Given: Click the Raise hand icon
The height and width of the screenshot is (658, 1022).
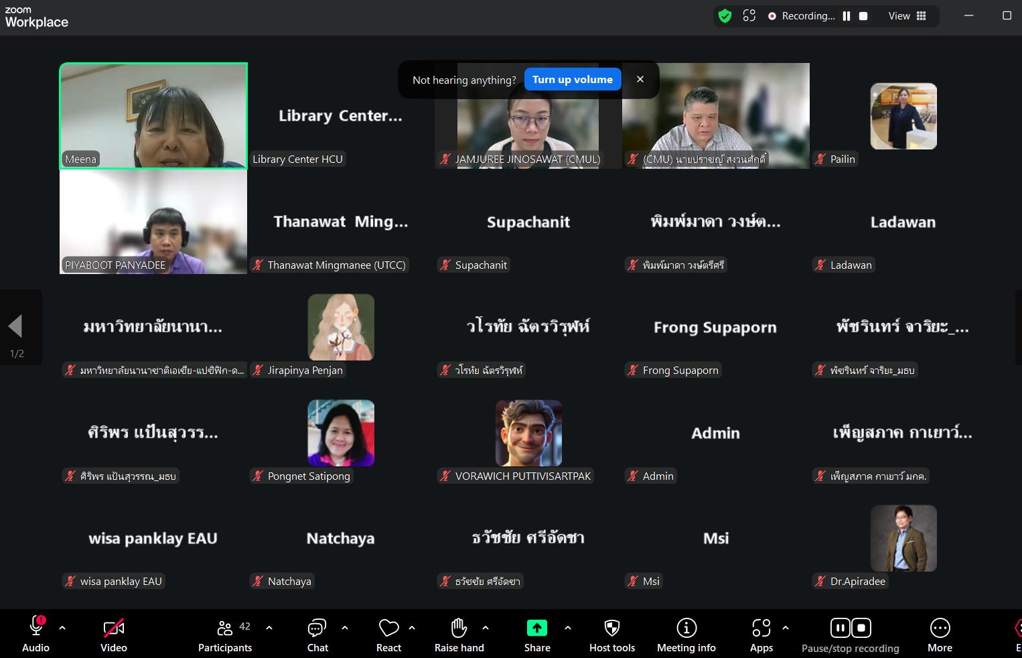Looking at the screenshot, I should [x=459, y=635].
